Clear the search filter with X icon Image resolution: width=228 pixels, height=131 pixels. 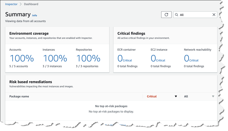click(x=214, y=15)
